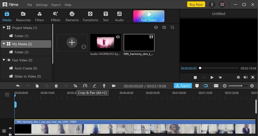Open the Settings menu
The width and height of the screenshot is (258, 136).
[42, 5]
